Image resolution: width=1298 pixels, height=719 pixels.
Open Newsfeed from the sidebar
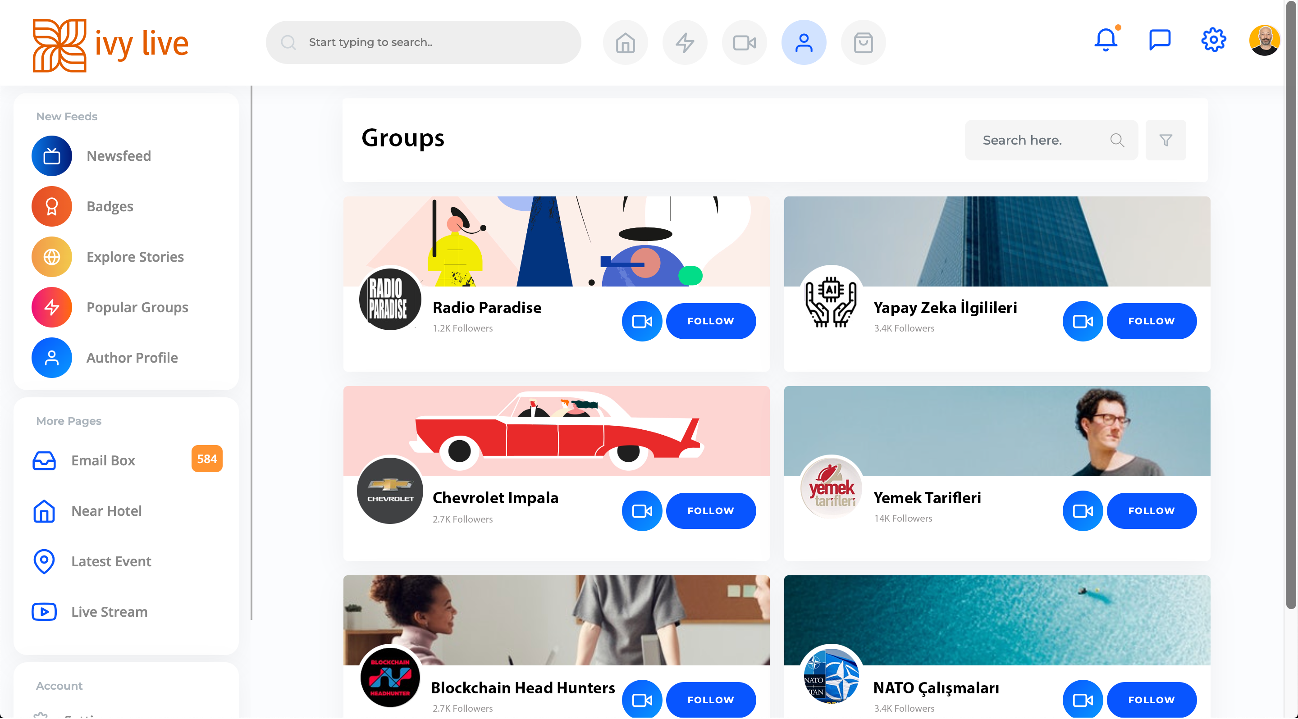click(x=119, y=155)
